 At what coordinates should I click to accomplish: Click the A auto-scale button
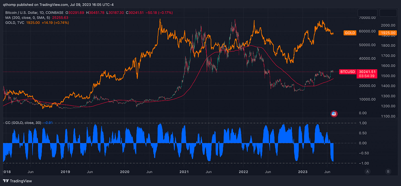(367, 172)
